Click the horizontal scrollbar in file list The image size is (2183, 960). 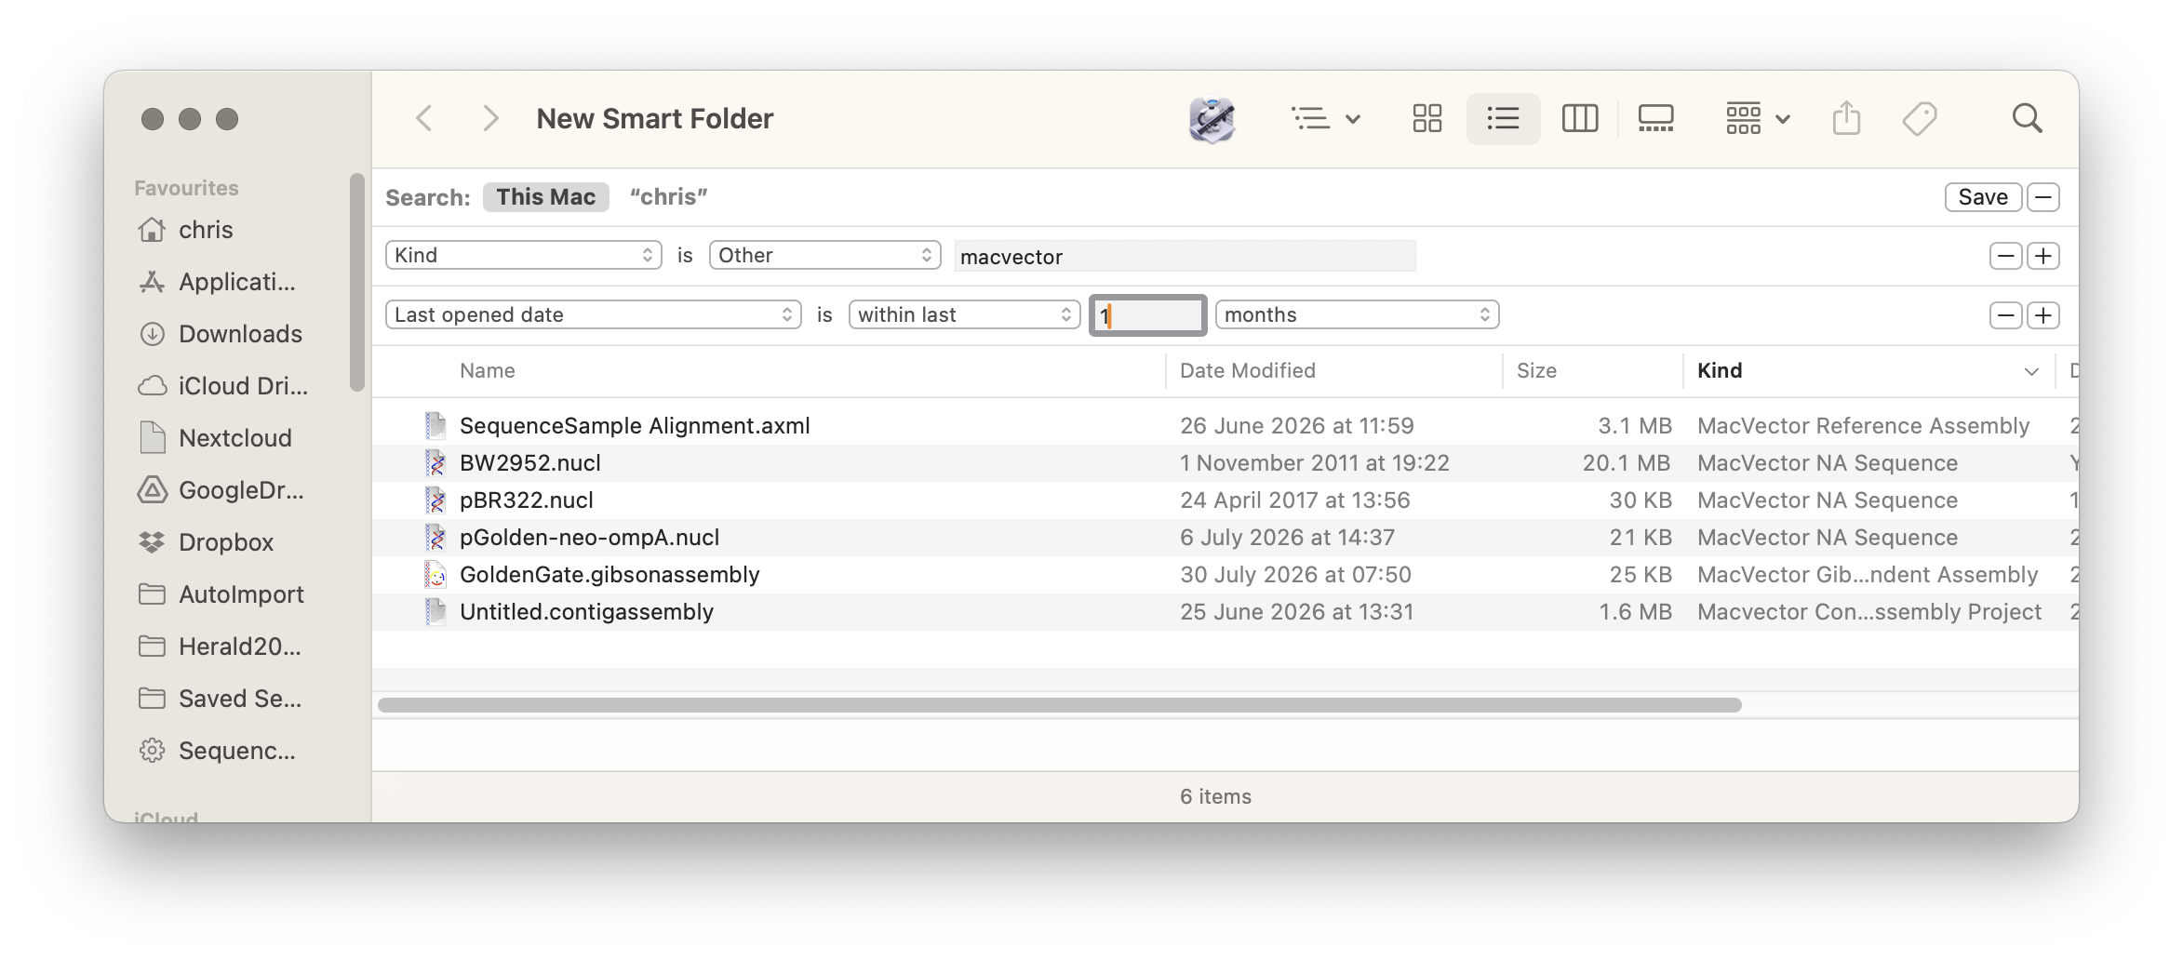[x=1059, y=705]
